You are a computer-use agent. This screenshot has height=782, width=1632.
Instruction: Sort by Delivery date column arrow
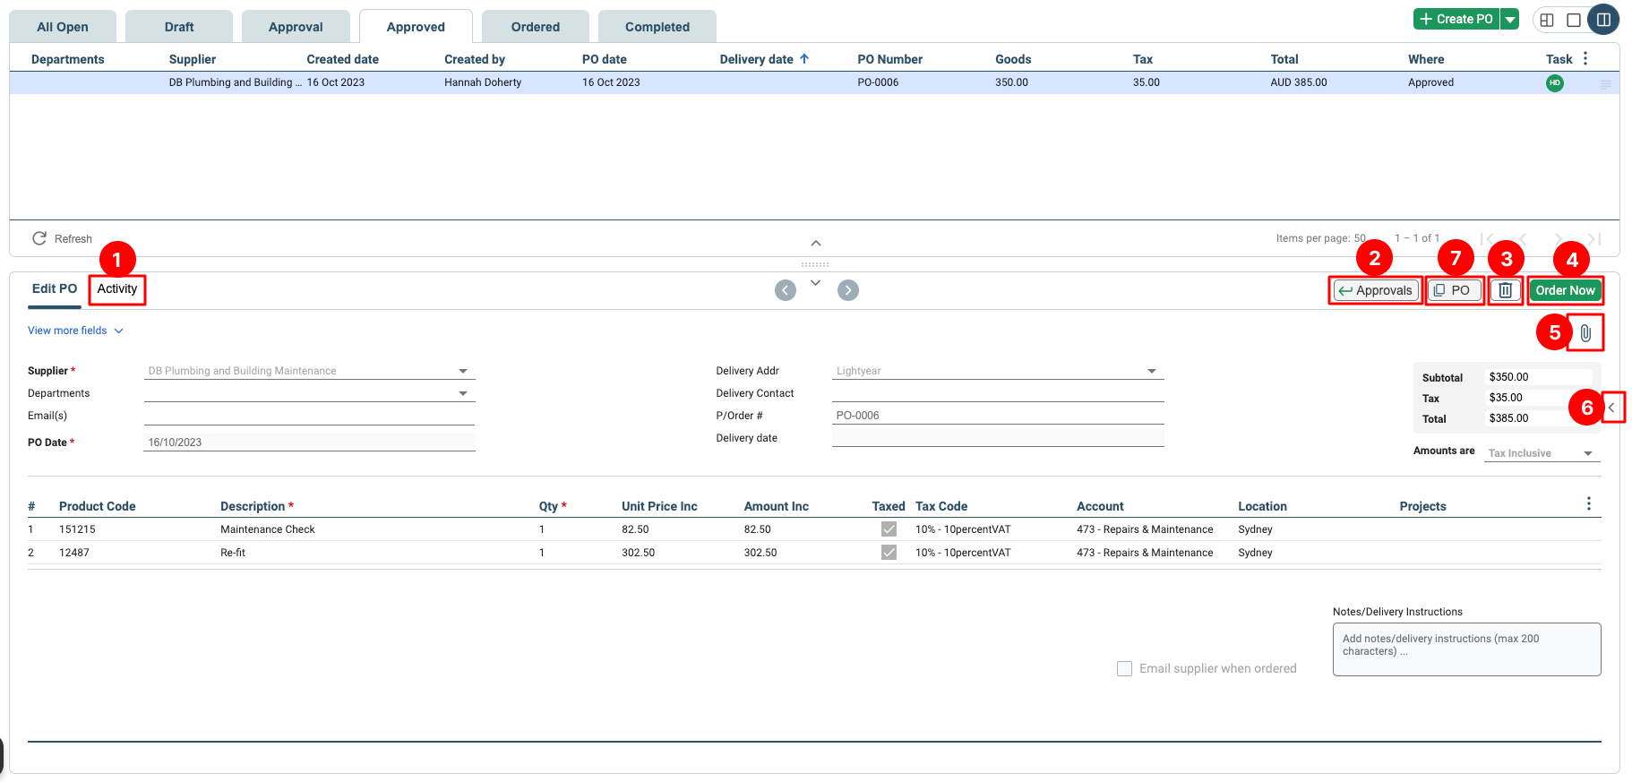(804, 59)
